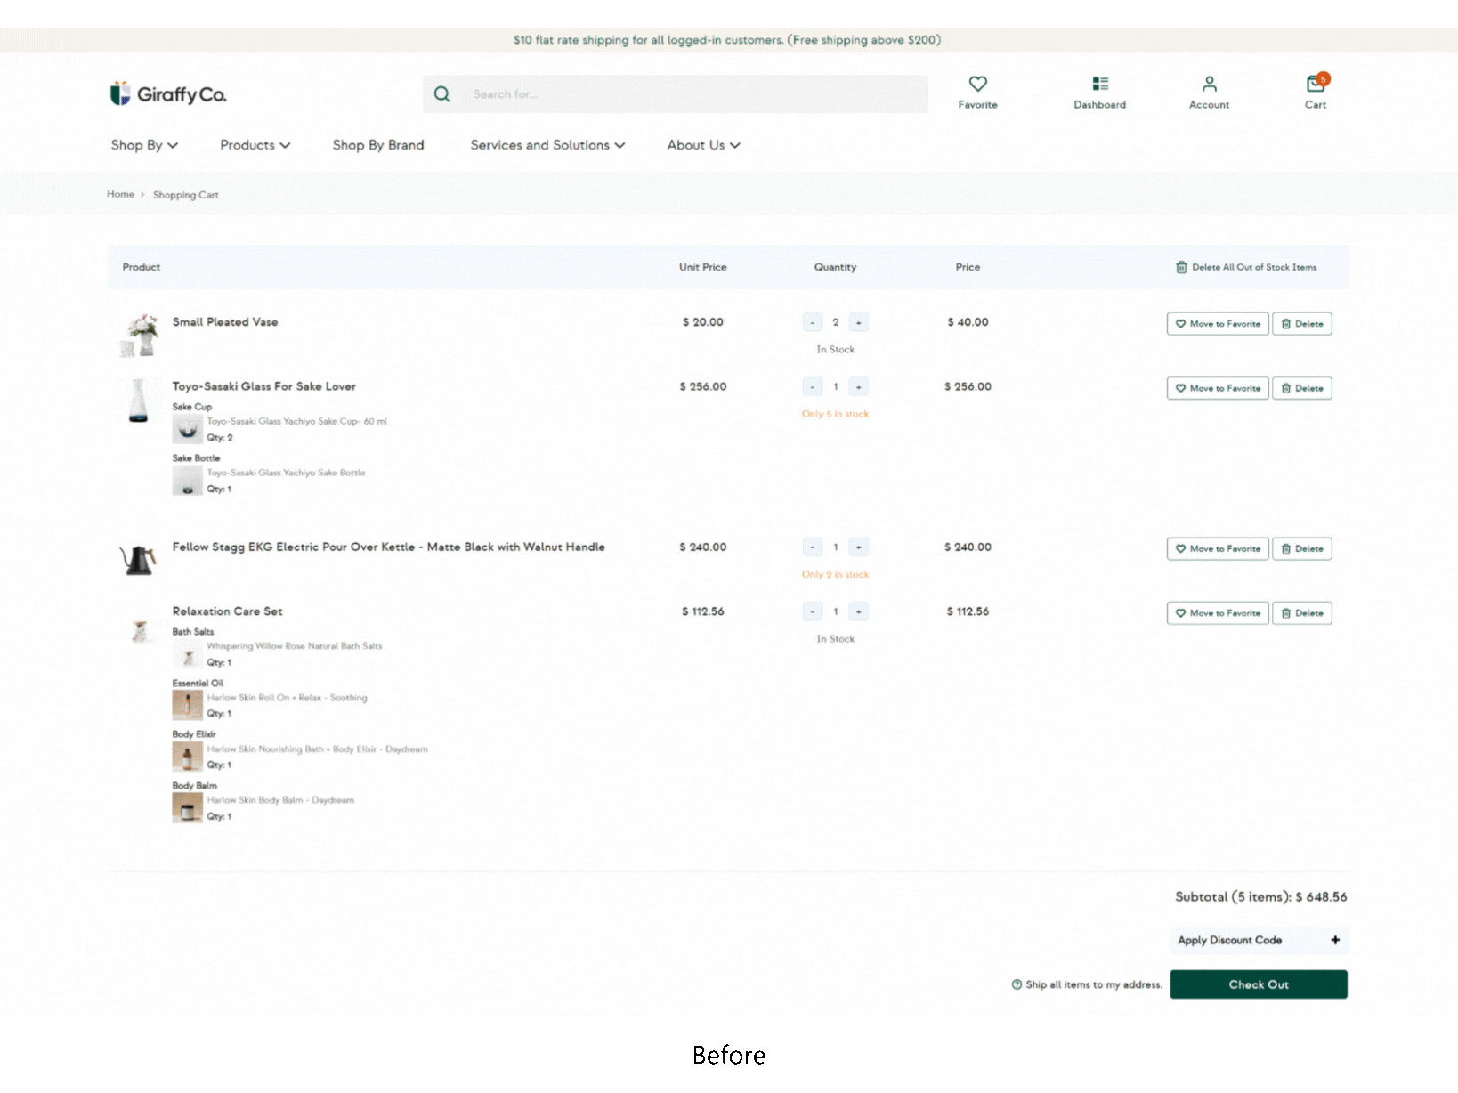The height and width of the screenshot is (1093, 1458).
Task: Click the Quantity column header
Action: pos(835,267)
